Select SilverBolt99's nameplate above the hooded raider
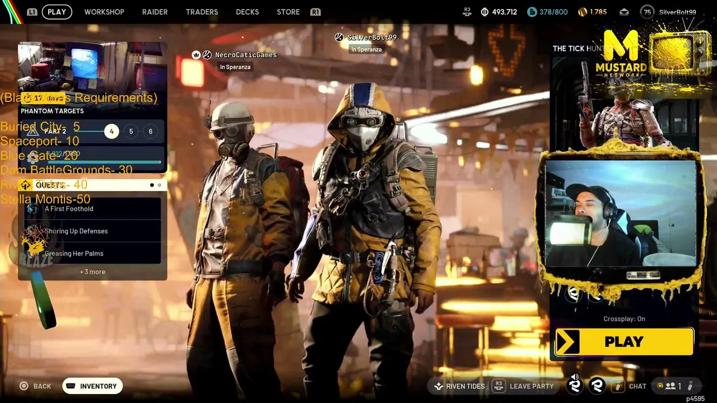This screenshot has width=717, height=403. (372, 38)
